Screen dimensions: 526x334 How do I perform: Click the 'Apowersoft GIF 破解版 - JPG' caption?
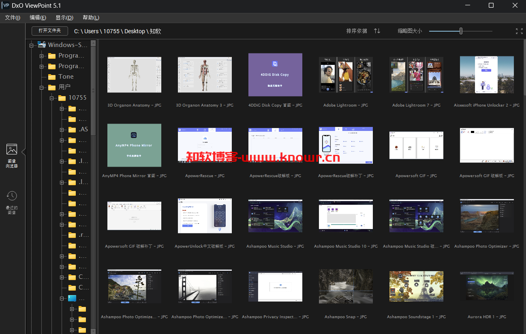click(487, 176)
